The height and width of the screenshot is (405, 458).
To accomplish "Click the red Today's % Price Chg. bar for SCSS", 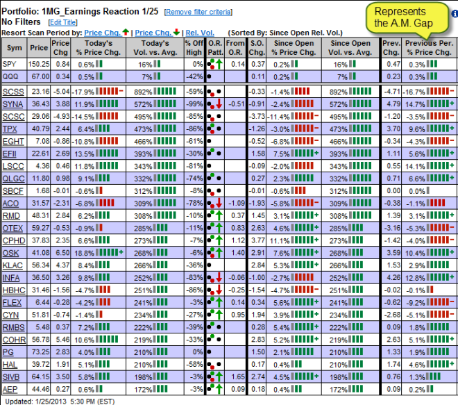I will click(x=108, y=91).
